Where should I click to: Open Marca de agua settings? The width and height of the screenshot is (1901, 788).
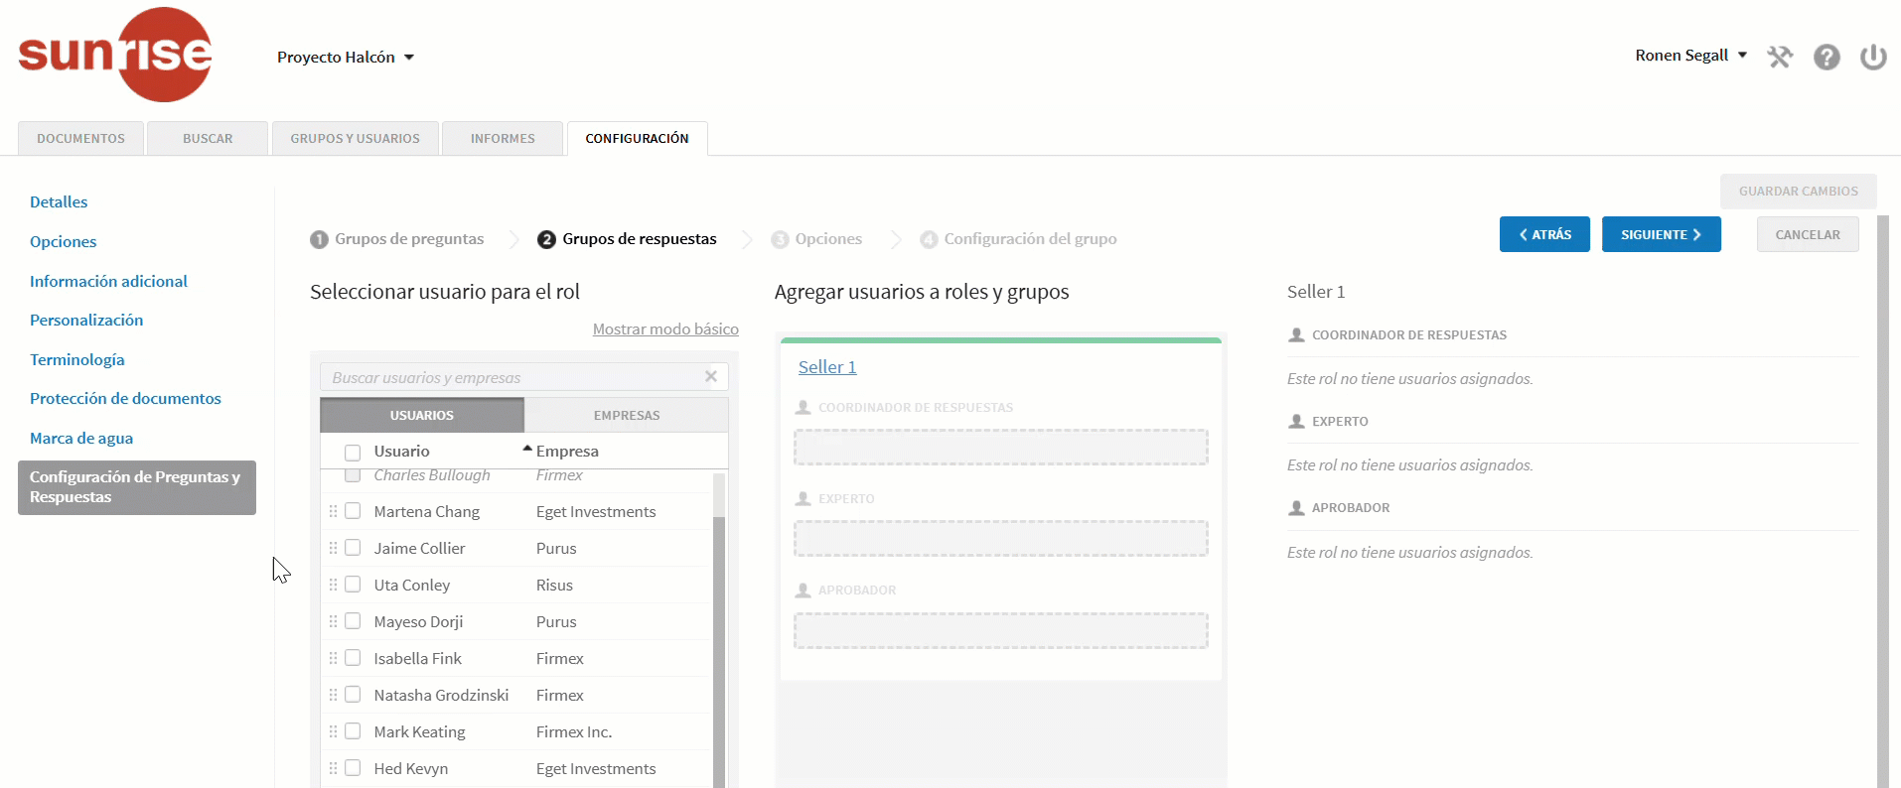pyautogui.click(x=81, y=439)
